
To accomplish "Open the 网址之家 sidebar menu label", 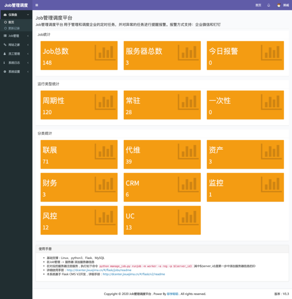I will point(14,44).
